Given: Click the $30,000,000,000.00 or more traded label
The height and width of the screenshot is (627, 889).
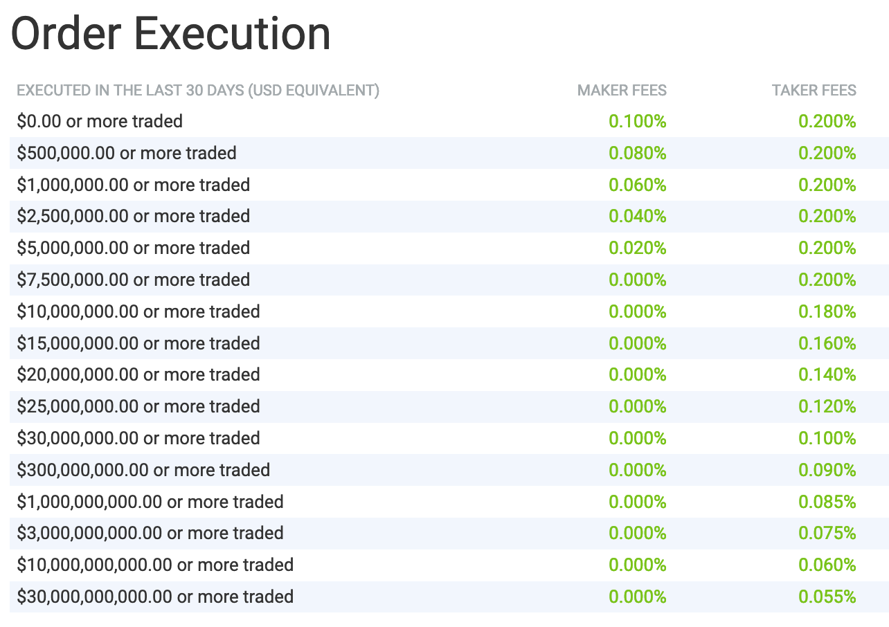Looking at the screenshot, I should point(155,597).
